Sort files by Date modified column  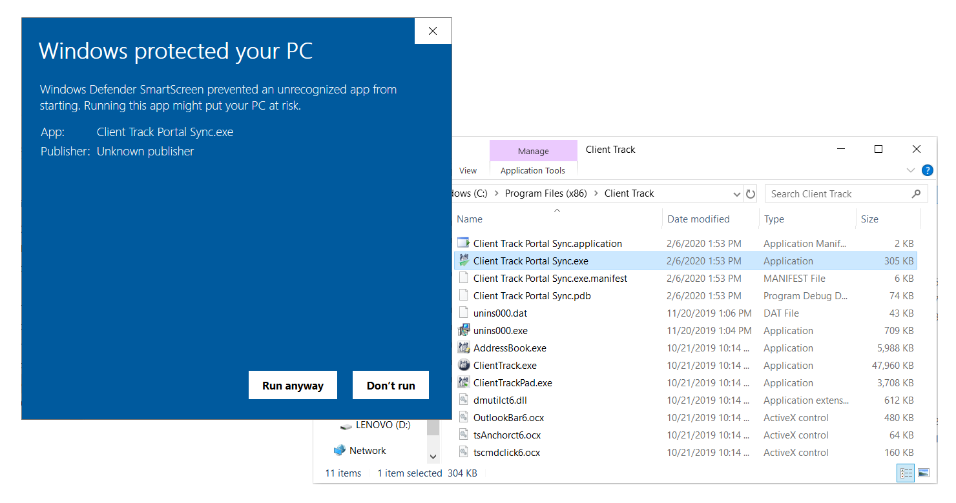tap(698, 219)
